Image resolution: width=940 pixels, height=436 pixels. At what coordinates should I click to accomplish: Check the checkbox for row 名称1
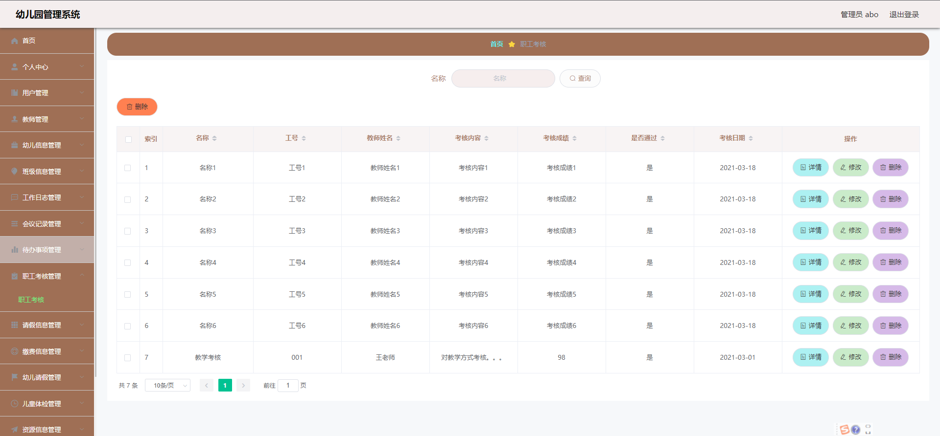coord(128,168)
